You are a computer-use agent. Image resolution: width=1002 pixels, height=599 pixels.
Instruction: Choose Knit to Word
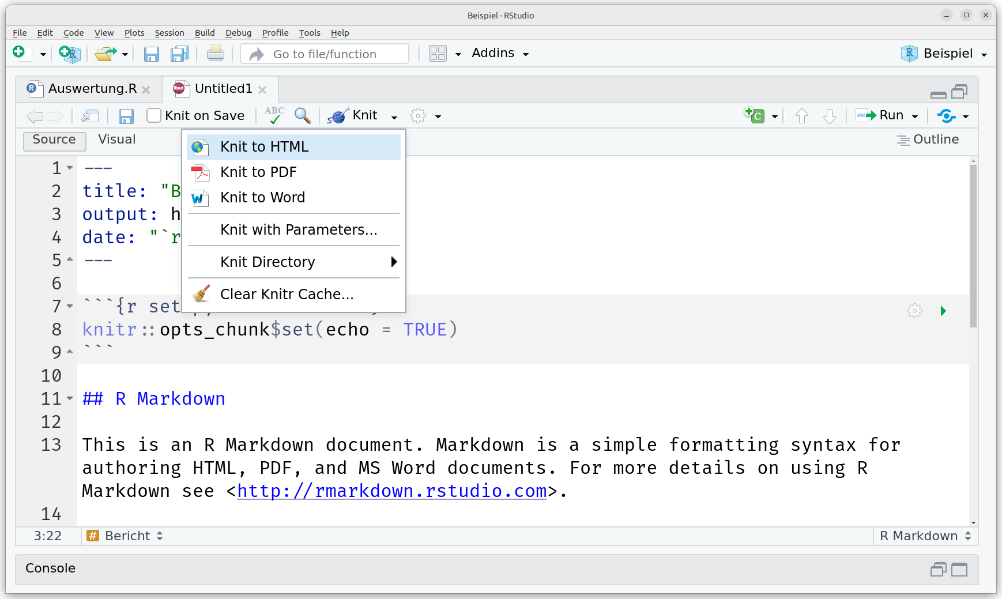(293, 198)
